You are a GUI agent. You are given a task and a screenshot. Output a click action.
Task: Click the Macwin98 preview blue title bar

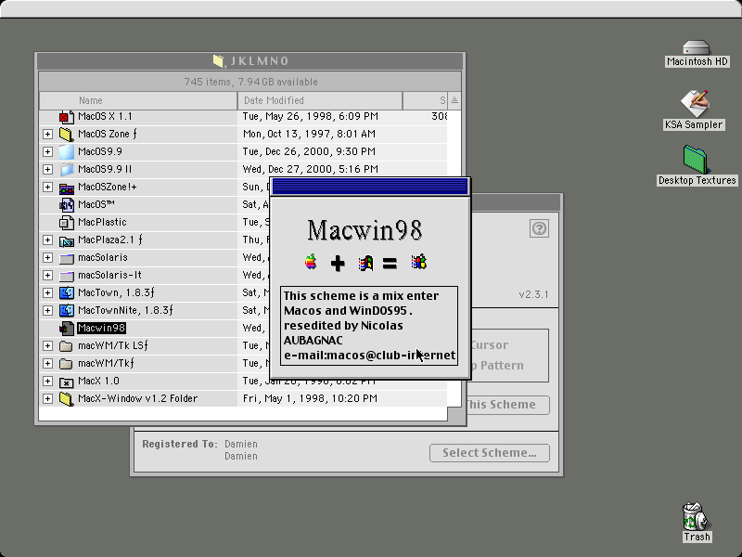(x=370, y=187)
